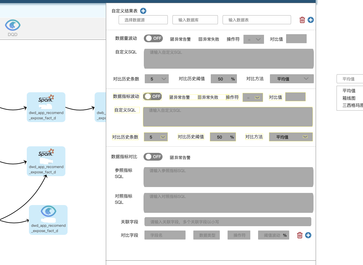Viewport: 363px width, 265px height.
Task: Add a new custom result table with plus icon beside 自定义结果表
Action: coord(143,11)
